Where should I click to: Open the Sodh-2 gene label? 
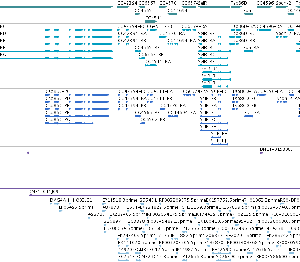[x=283, y=3]
